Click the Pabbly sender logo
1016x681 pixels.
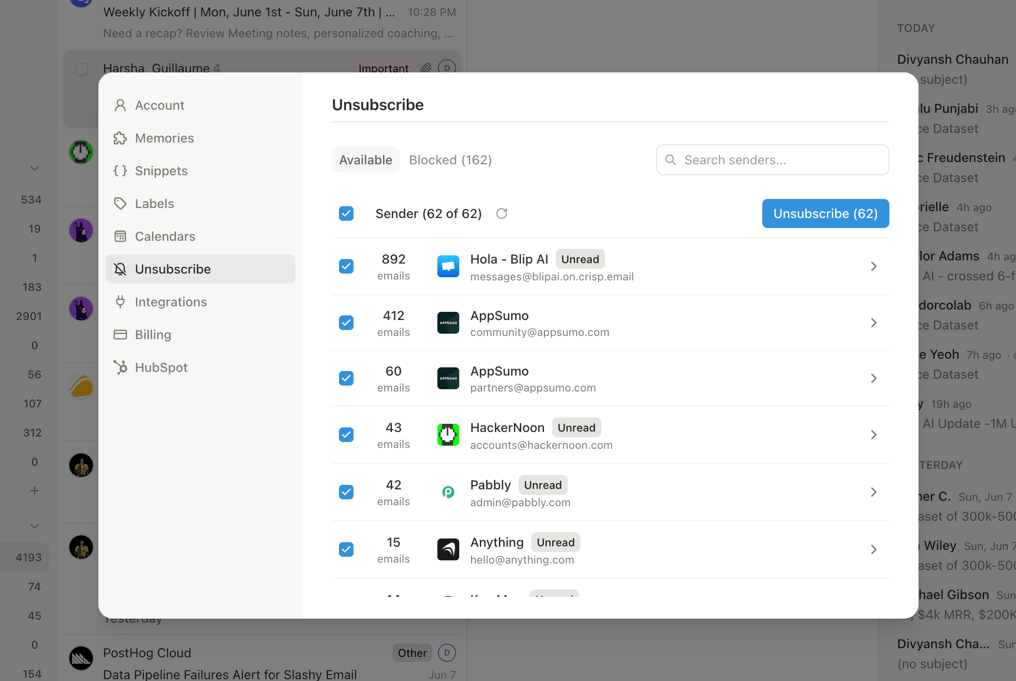tap(448, 492)
